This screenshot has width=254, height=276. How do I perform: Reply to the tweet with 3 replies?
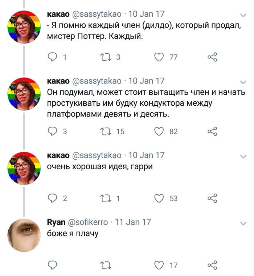tap(53, 131)
